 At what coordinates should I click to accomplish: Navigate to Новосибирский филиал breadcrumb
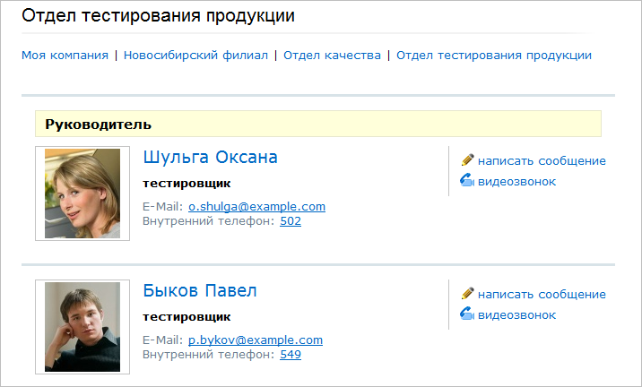pyautogui.click(x=195, y=55)
